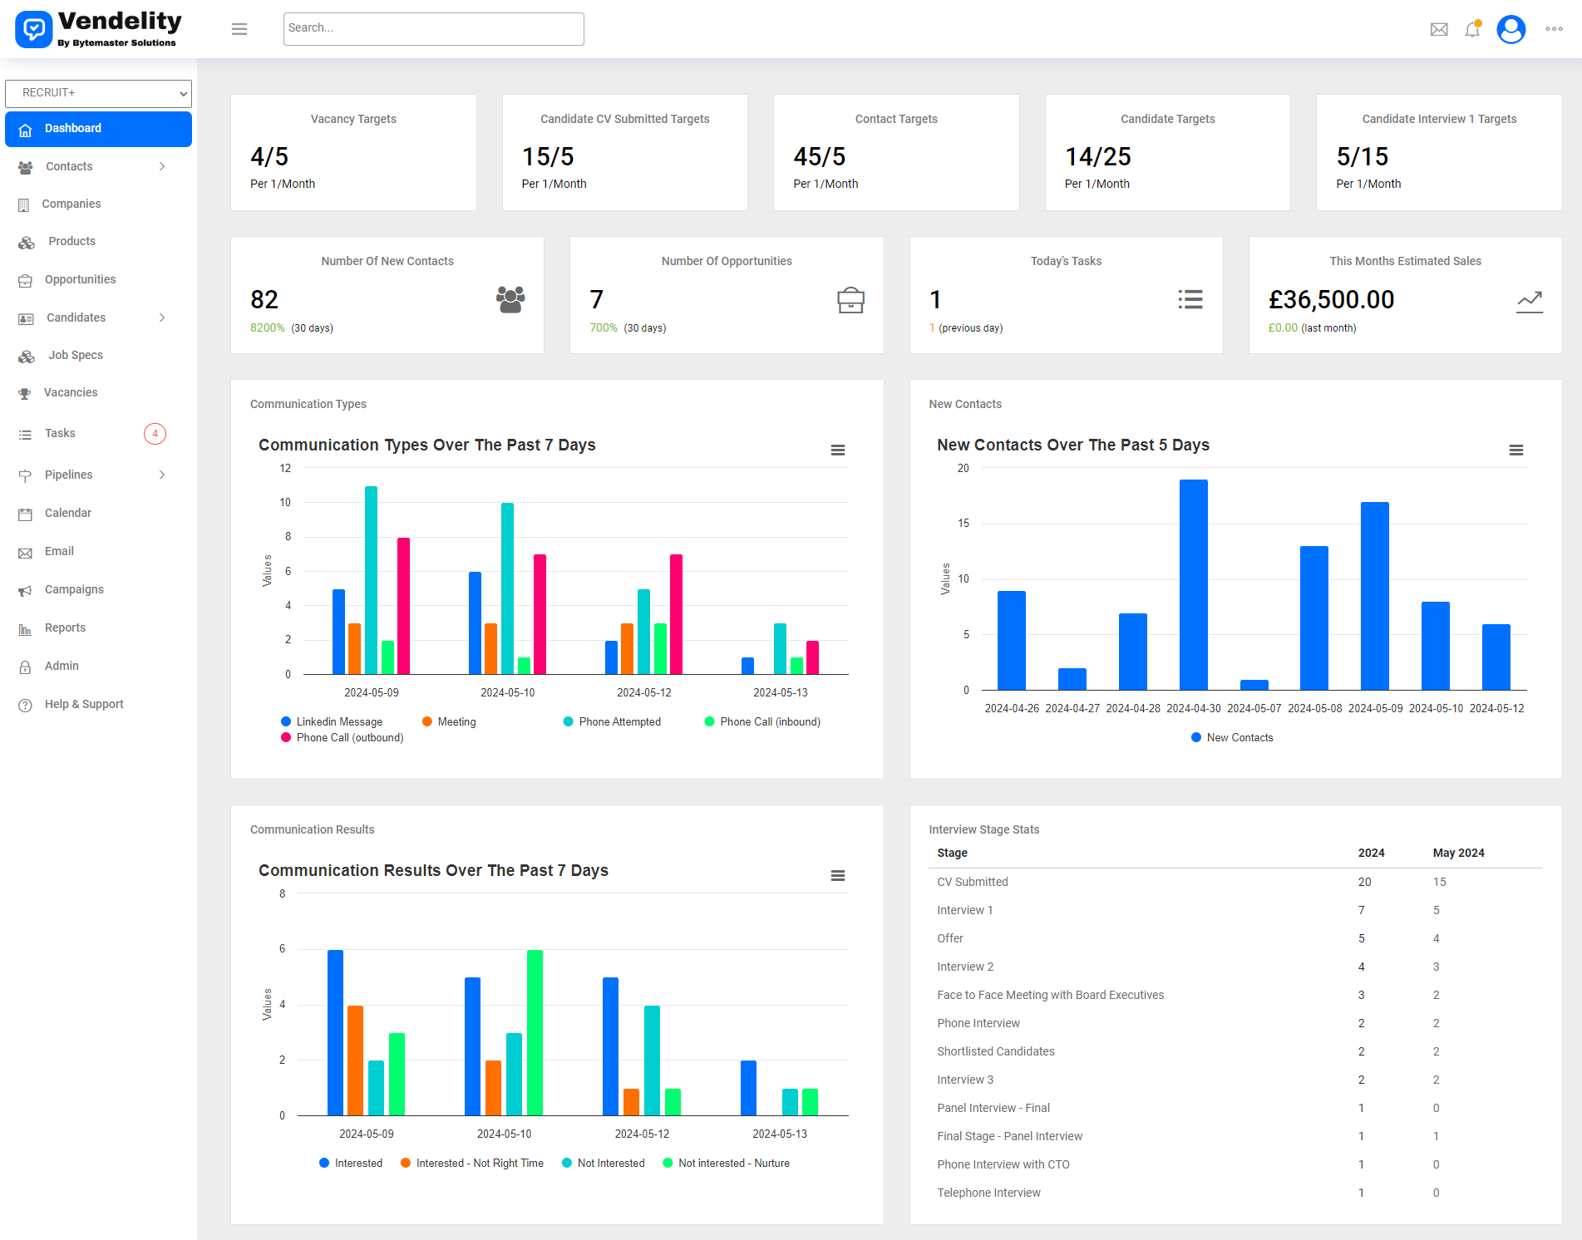The width and height of the screenshot is (1582, 1240).
Task: Click trend chart icon on Estimated Sales card
Action: (x=1530, y=301)
